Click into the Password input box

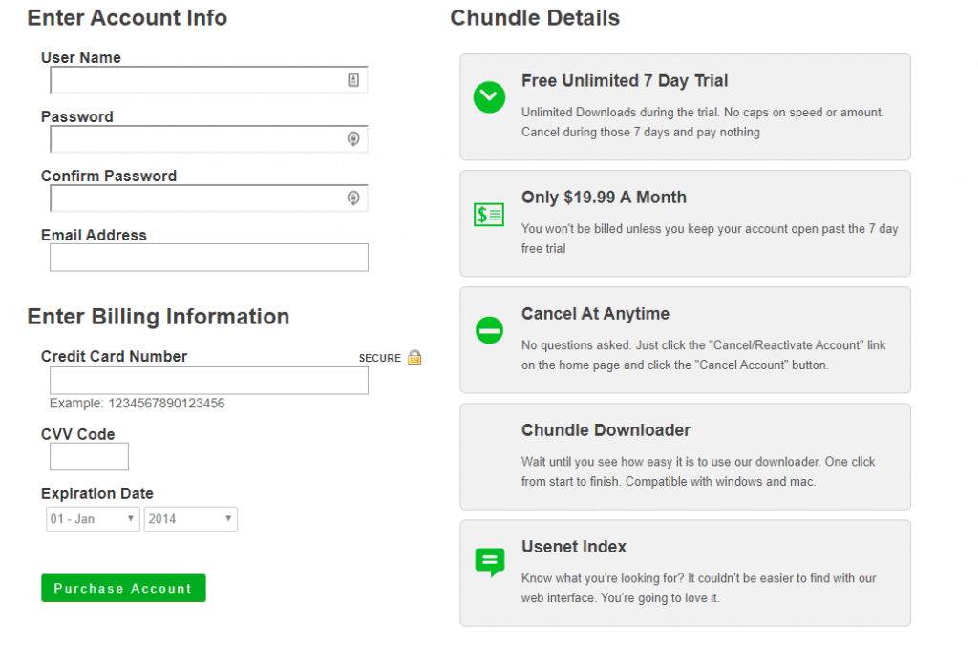[196, 139]
